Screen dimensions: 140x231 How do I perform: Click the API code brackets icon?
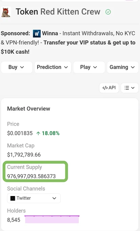(105, 88)
